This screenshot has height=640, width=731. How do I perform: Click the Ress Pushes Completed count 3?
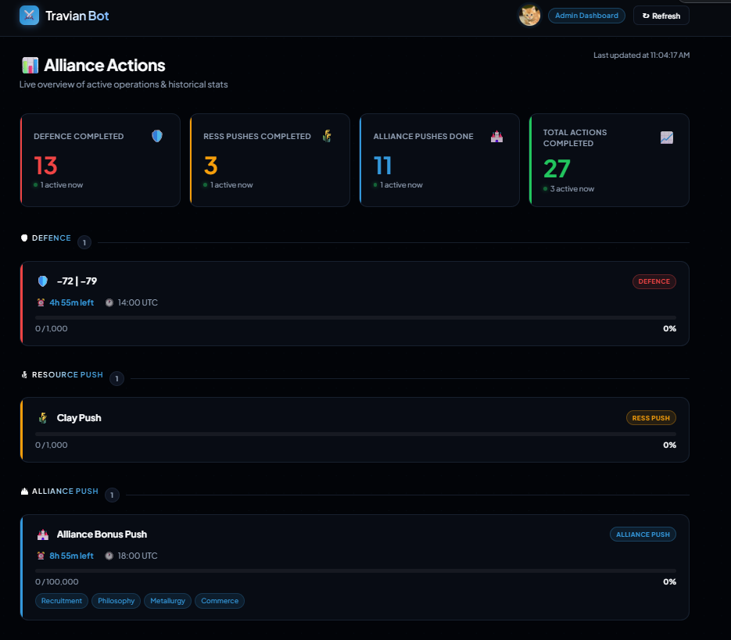pyautogui.click(x=211, y=166)
